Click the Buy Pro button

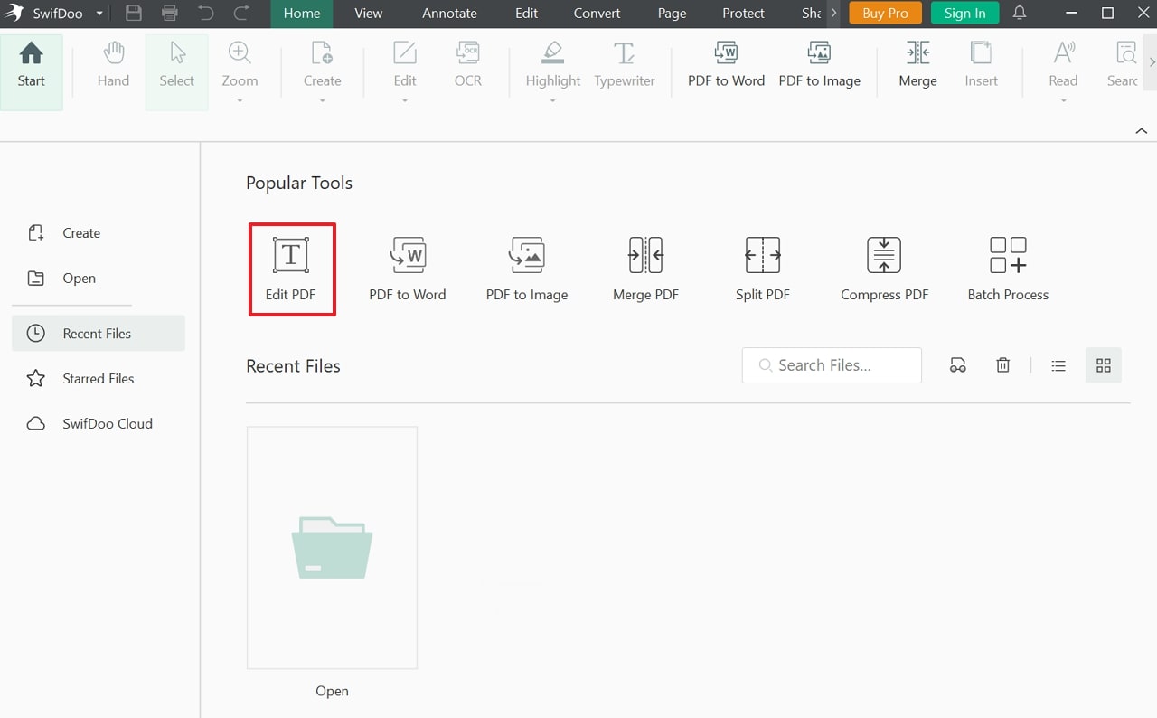(x=885, y=13)
